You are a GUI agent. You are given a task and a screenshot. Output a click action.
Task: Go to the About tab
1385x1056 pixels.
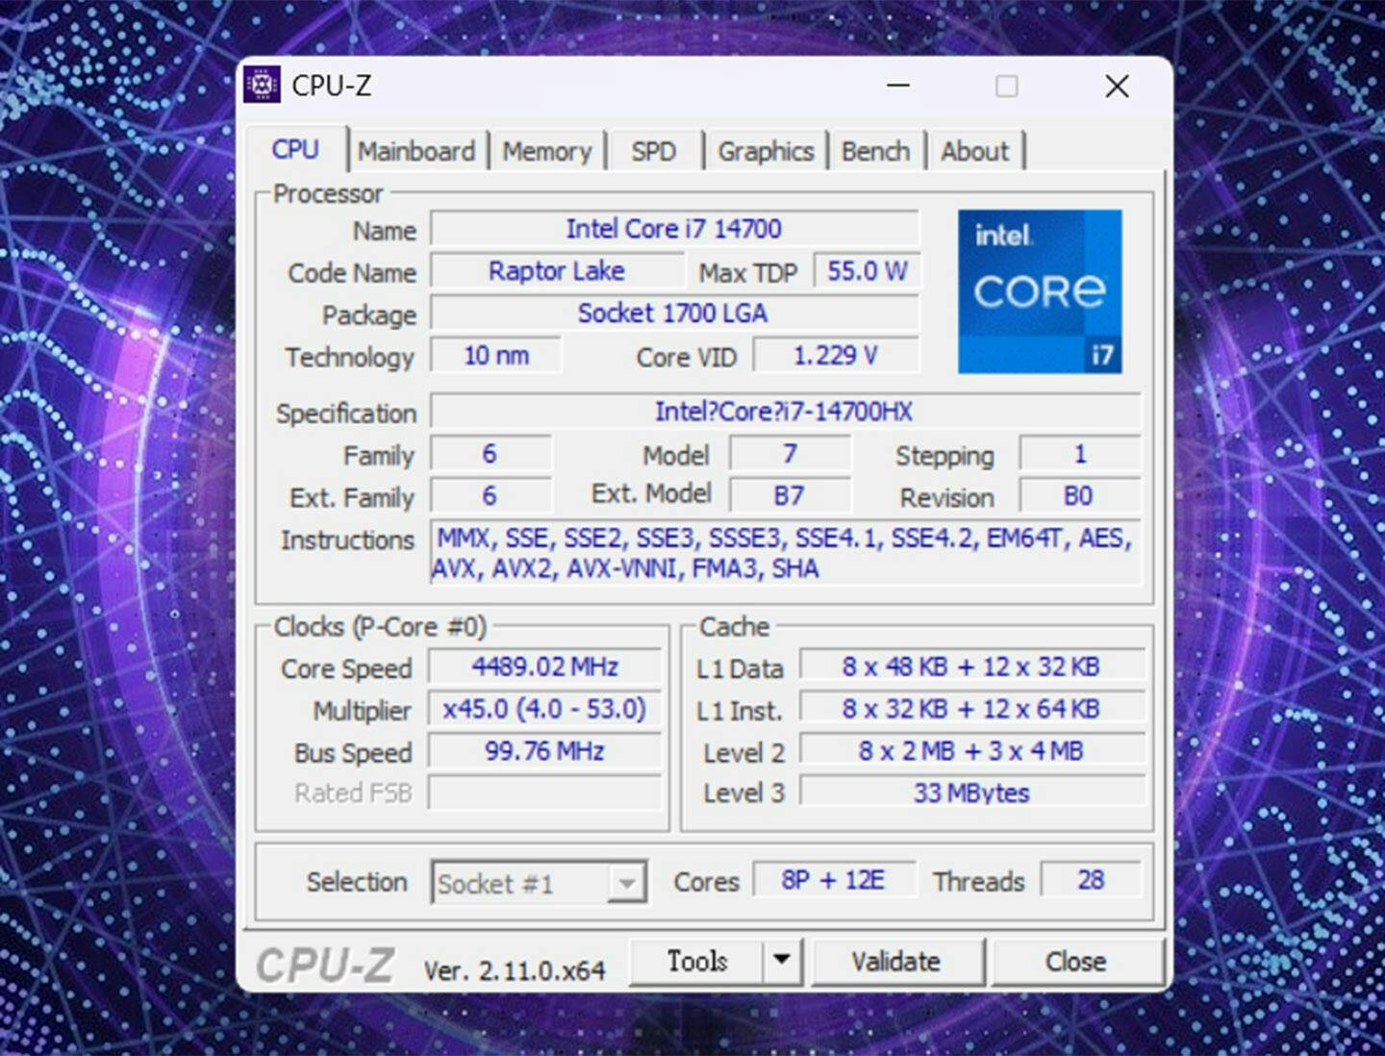click(x=974, y=151)
